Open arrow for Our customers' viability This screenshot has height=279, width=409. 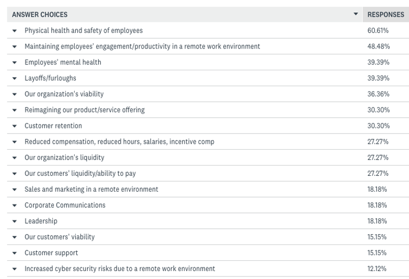[x=14, y=237]
